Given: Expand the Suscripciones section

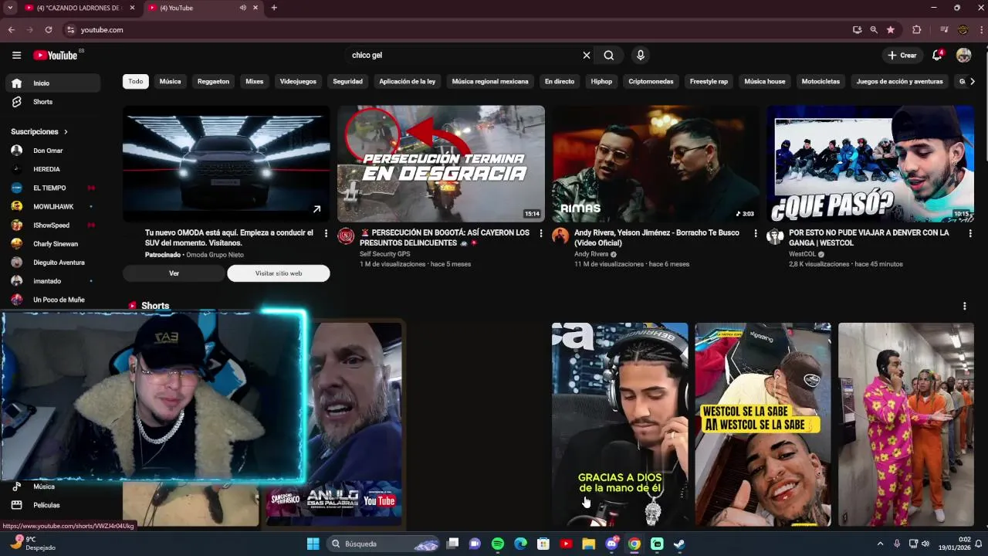Looking at the screenshot, I should pos(39,132).
